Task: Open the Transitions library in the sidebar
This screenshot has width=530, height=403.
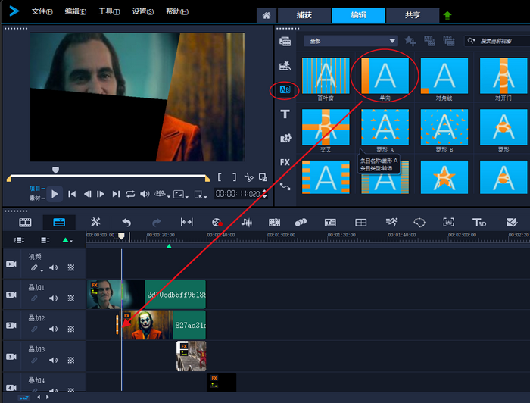Action: [x=285, y=90]
